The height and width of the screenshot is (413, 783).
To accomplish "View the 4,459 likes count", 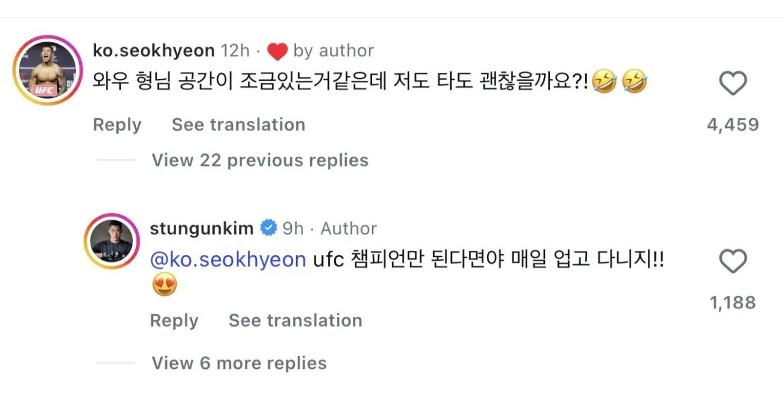I will click(732, 125).
